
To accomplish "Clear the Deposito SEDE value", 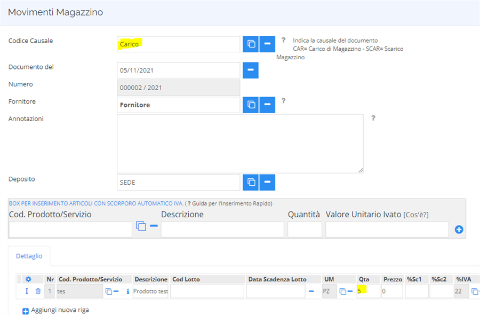I will [267, 182].
